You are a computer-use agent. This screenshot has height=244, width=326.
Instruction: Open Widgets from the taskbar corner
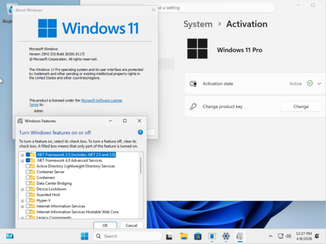pyautogui.click(x=10, y=236)
